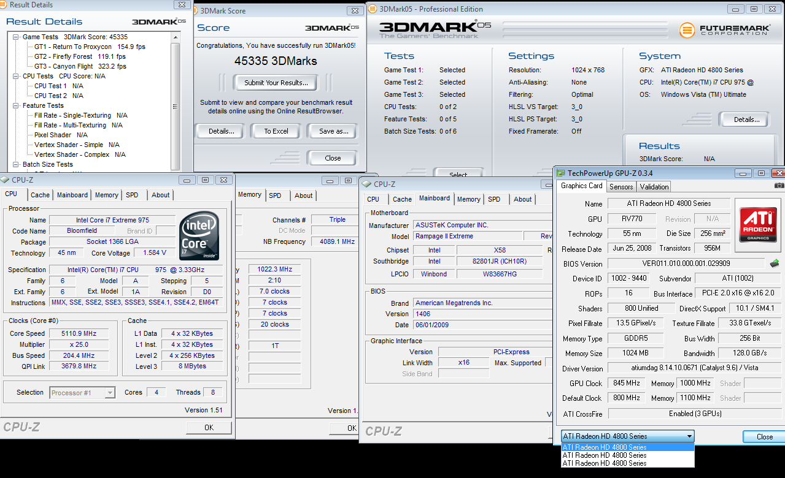Screen dimensions: 785x478
Task: Open the GPU selection dropdown in GPU-Z
Action: coord(689,436)
